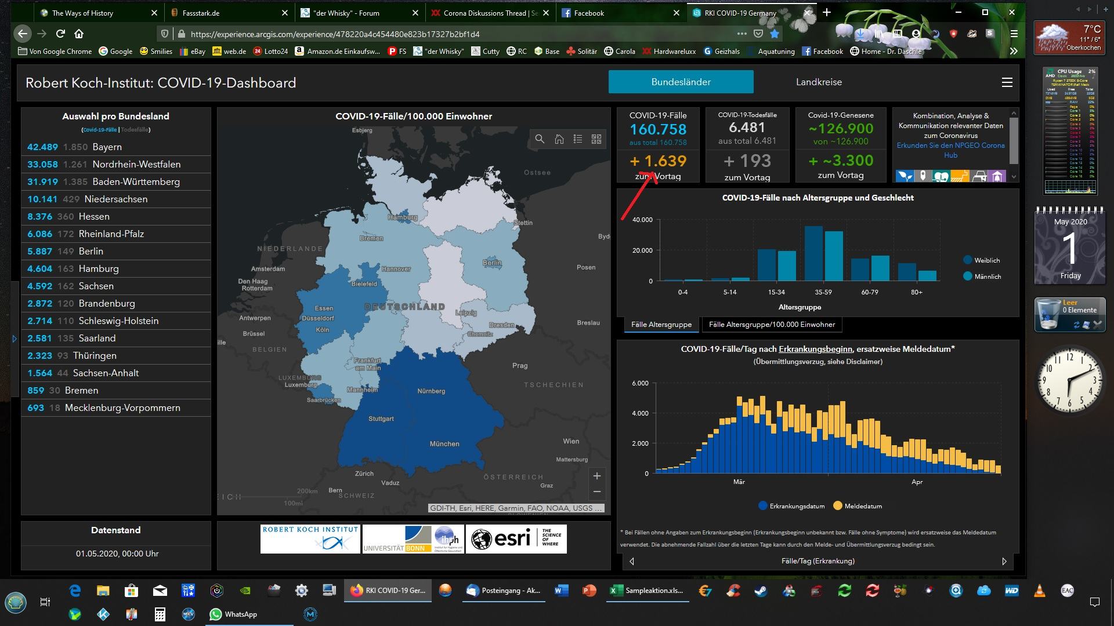Open Task View on taskbar
This screenshot has height=626, width=1114.
[45, 602]
